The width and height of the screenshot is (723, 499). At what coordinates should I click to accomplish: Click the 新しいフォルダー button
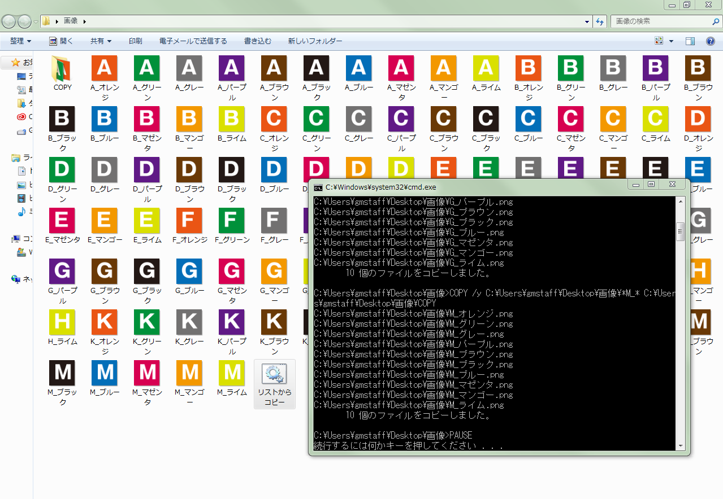tap(315, 41)
